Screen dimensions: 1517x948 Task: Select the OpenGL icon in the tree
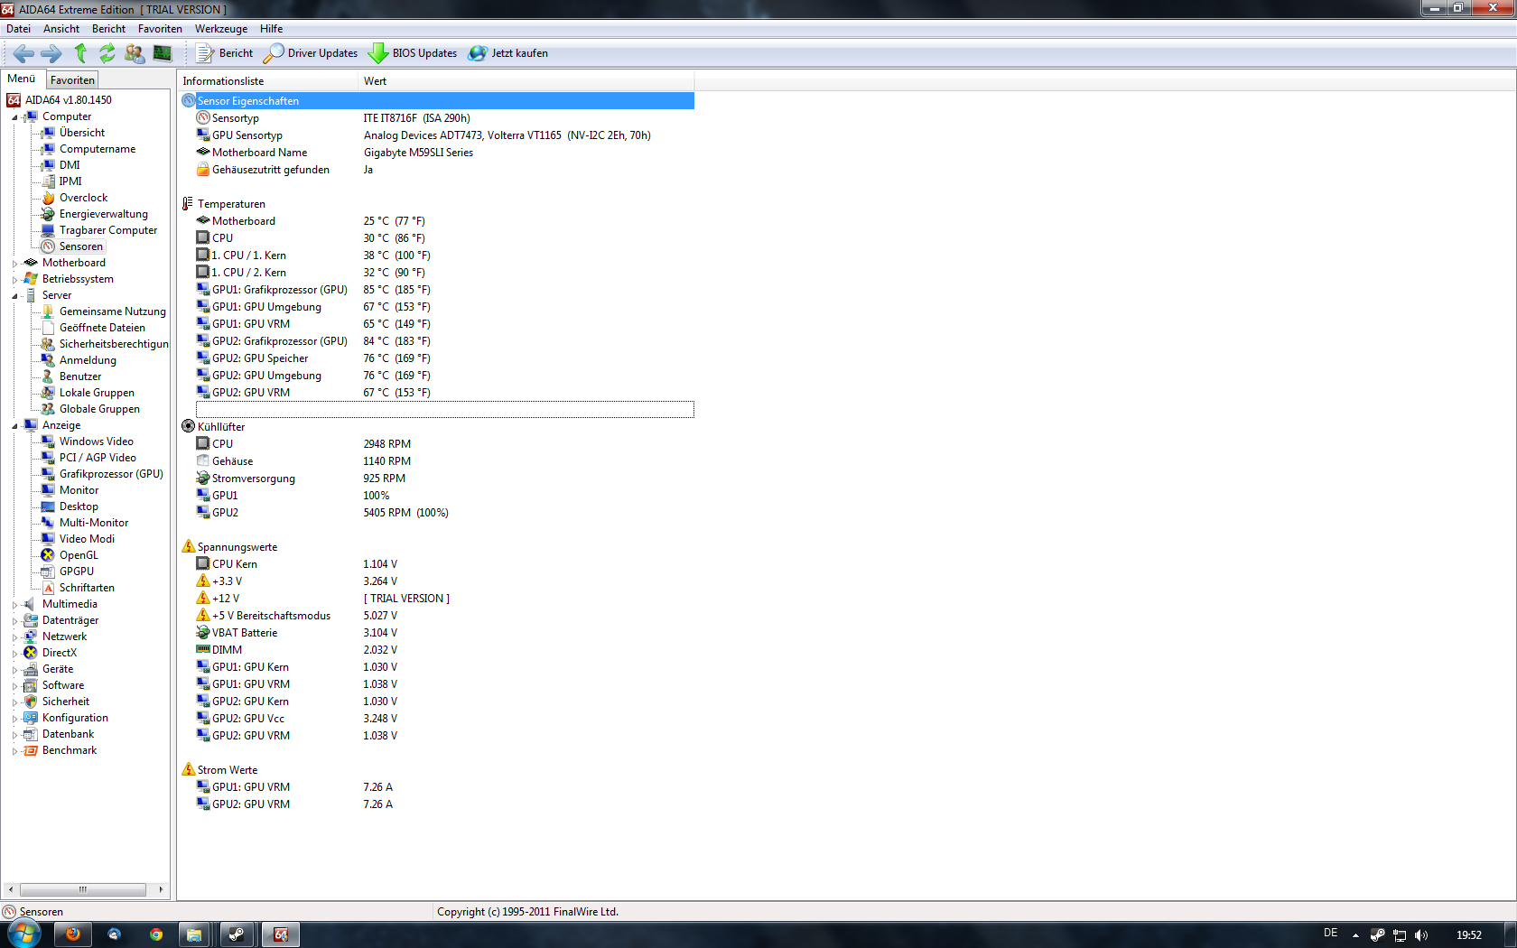pyautogui.click(x=48, y=555)
